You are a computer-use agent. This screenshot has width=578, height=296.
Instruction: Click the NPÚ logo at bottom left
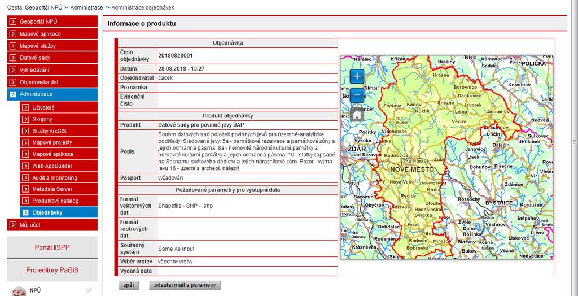19,291
